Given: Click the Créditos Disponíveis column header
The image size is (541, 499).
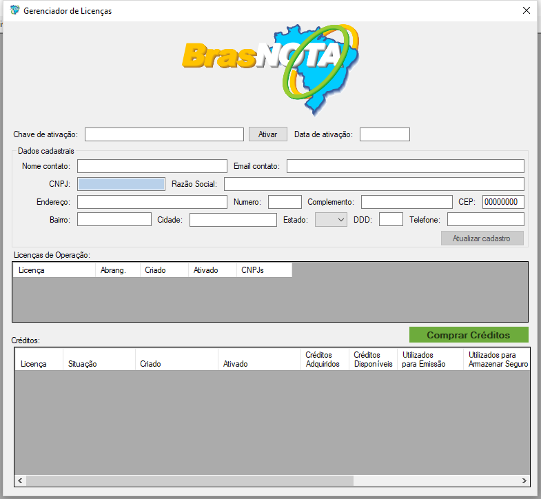Looking at the screenshot, I should 374,360.
